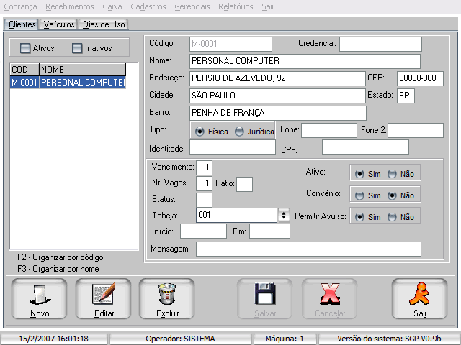
Task: Open the Relatórios menu
Action: click(238, 6)
